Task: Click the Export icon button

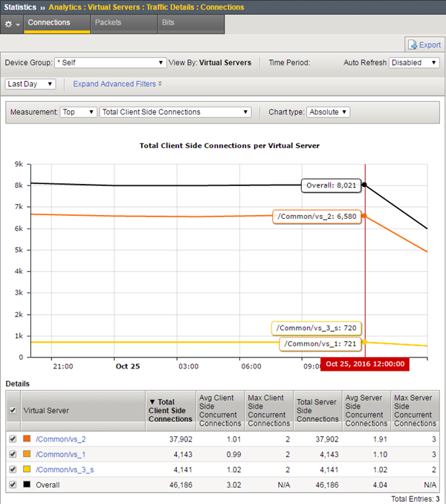Action: (x=424, y=45)
